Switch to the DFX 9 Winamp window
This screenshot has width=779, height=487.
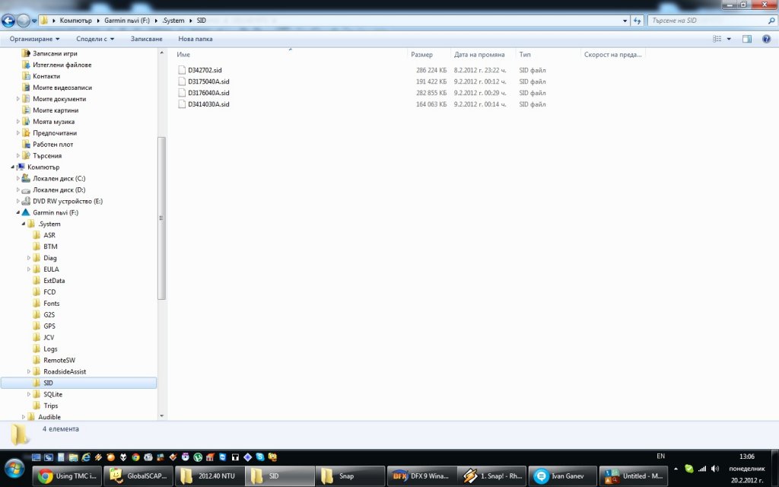[421, 476]
